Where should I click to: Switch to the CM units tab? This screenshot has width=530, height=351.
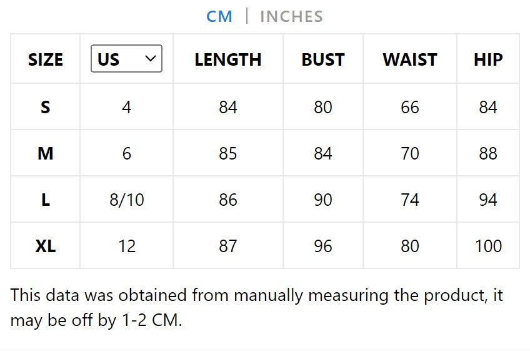click(x=219, y=16)
